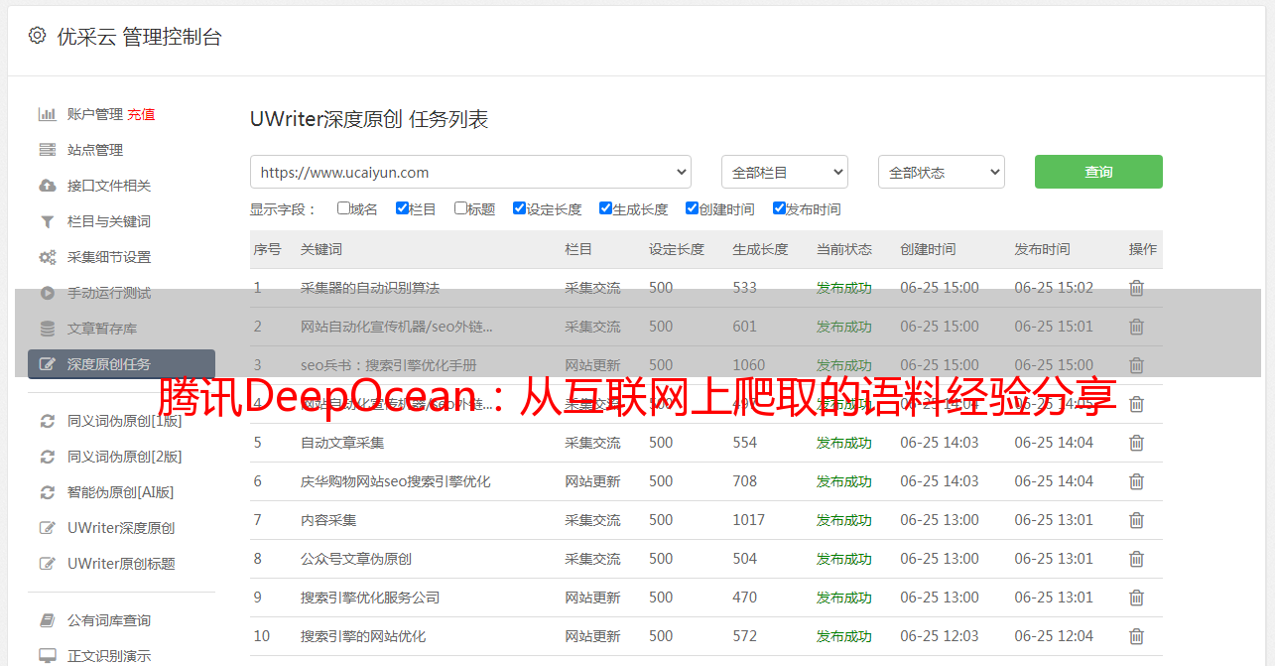Click the green 查询 button
1275x666 pixels.
tap(1098, 172)
